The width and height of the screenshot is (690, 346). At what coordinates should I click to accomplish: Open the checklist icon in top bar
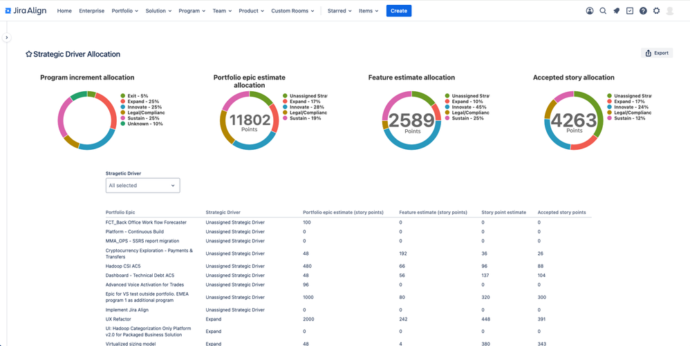coord(630,11)
